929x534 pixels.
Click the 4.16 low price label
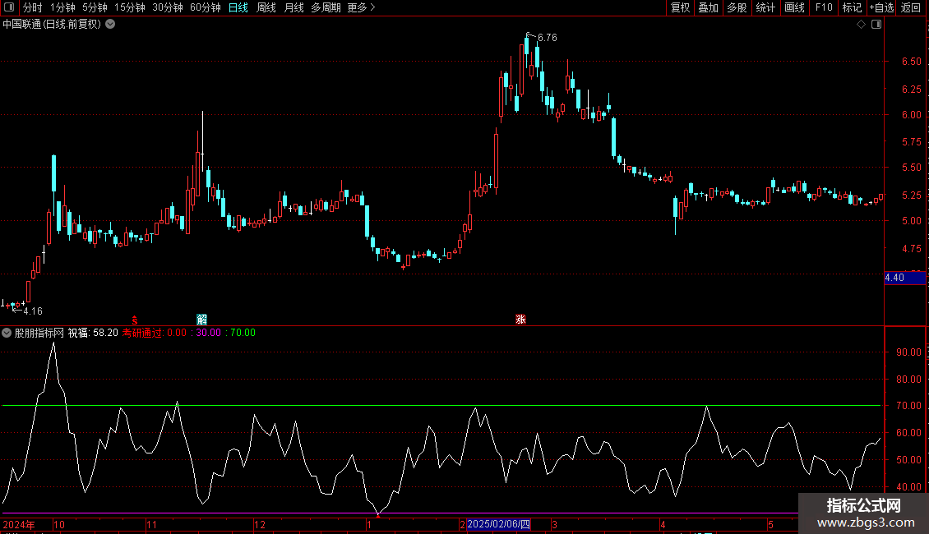(33, 311)
